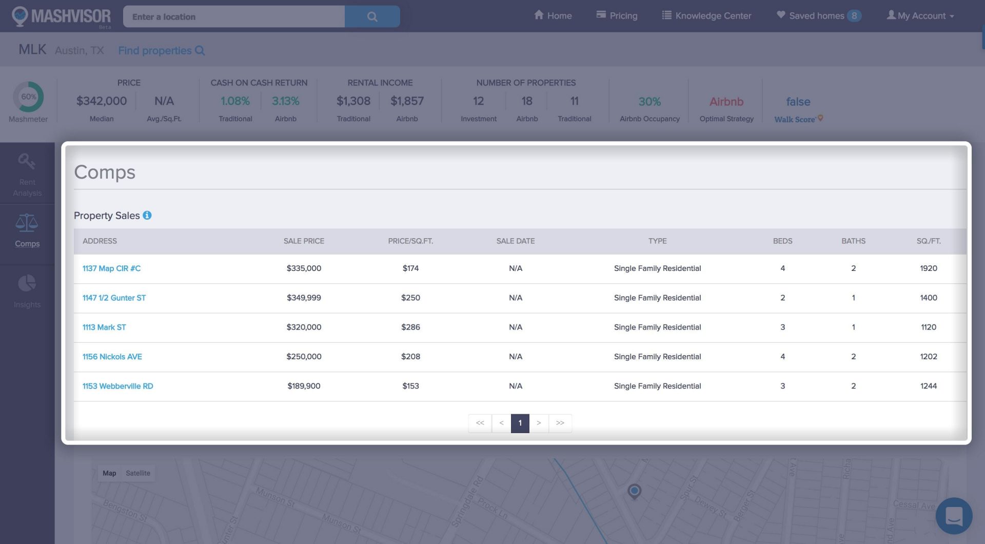The width and height of the screenshot is (985, 544).
Task: Click the search magnifier button
Action: coord(372,16)
